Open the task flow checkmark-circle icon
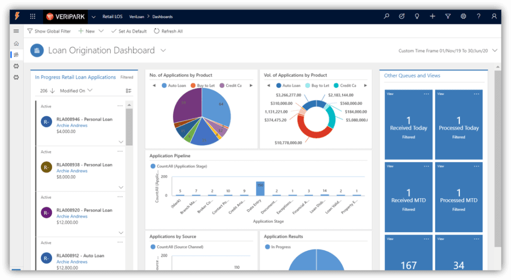 401,16
